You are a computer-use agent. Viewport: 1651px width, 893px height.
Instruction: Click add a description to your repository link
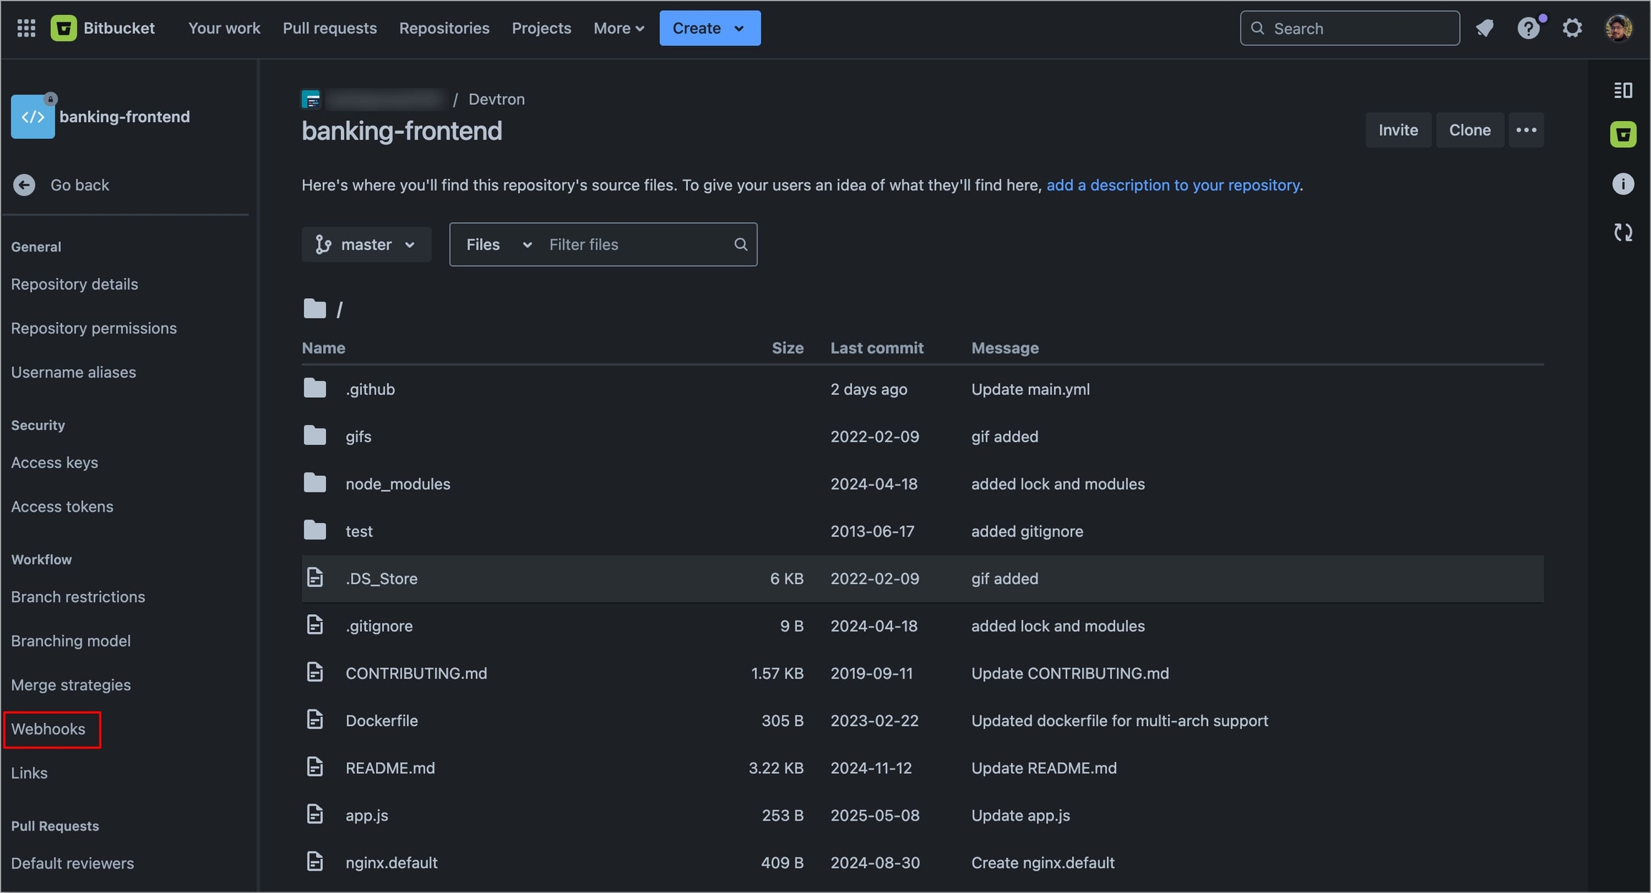pyautogui.click(x=1172, y=185)
